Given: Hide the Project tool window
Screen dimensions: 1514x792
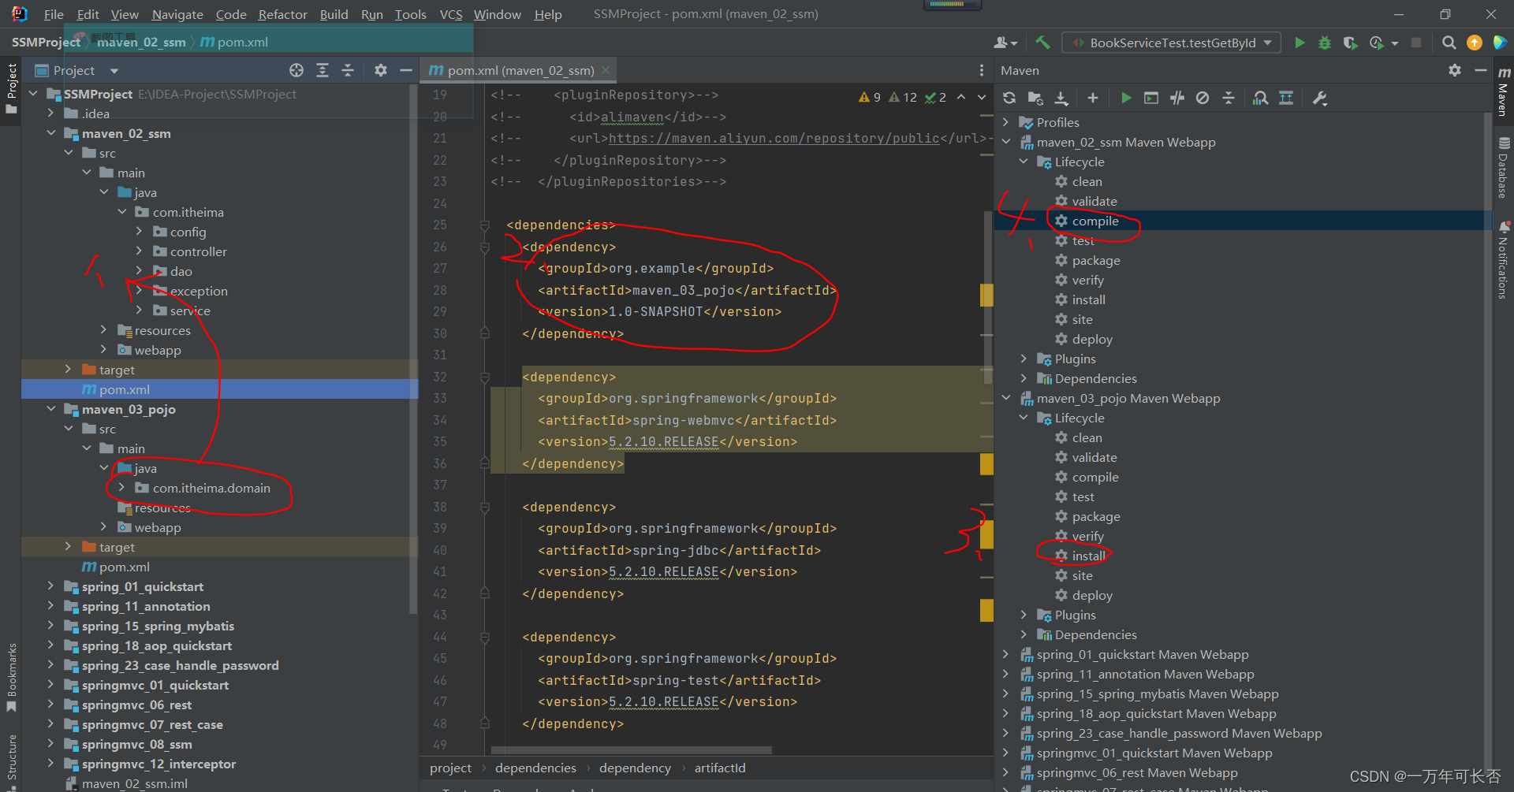Looking at the screenshot, I should pos(406,70).
